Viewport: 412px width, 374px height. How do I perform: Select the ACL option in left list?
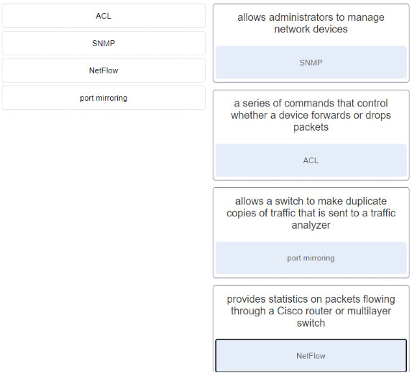point(104,16)
